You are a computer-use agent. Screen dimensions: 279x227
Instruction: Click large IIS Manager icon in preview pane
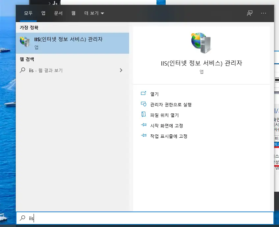[201, 43]
